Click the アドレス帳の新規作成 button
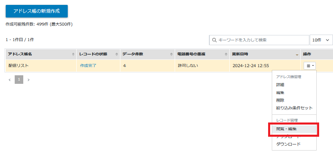 (37, 11)
